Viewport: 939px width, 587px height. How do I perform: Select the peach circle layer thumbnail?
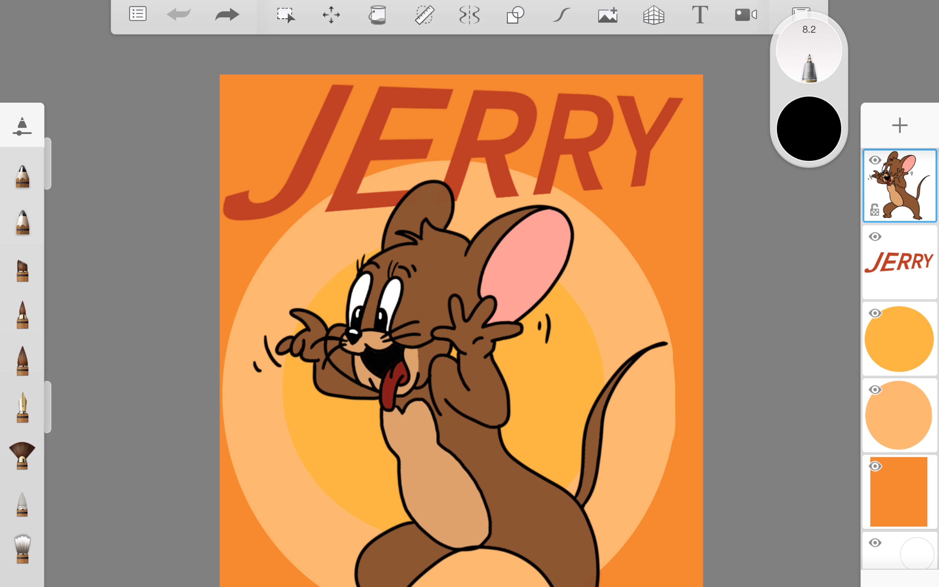click(899, 415)
